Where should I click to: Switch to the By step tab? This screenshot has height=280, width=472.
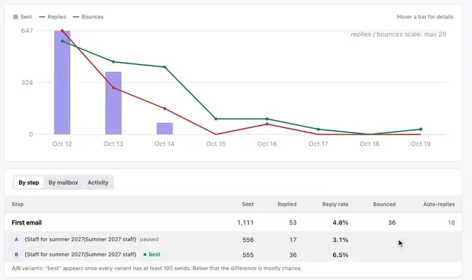pos(29,183)
